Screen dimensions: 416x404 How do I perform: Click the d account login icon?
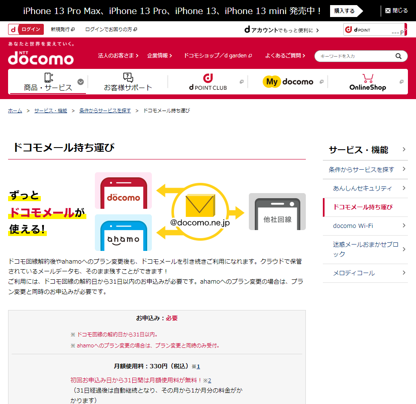13,29
